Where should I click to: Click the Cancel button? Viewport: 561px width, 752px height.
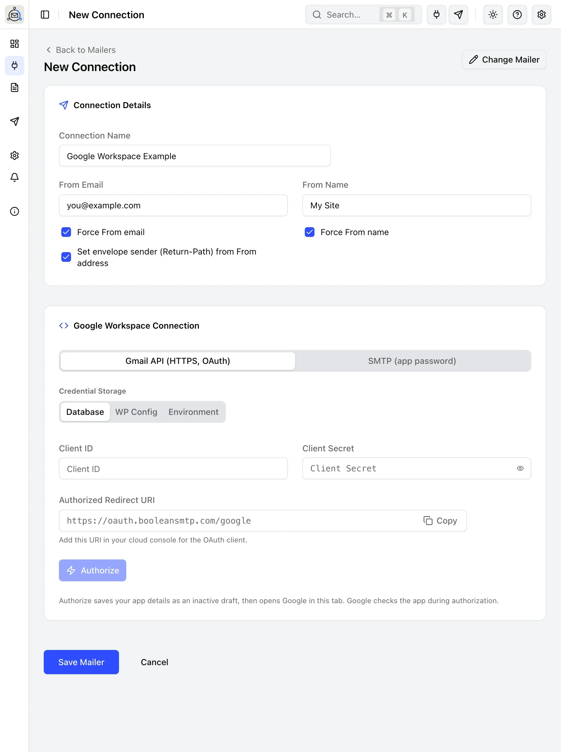coord(155,662)
